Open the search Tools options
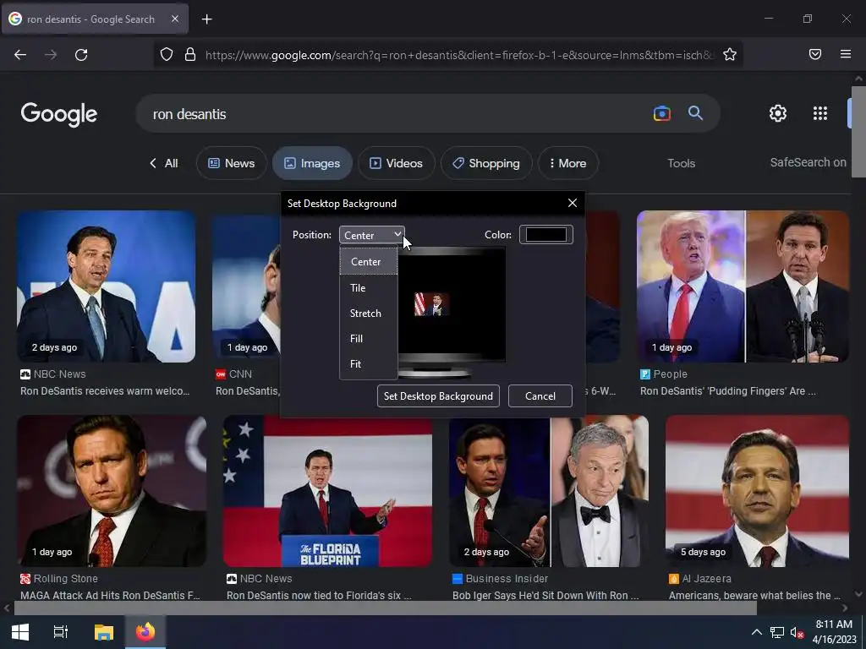Viewport: 866px width, 649px height. [681, 163]
